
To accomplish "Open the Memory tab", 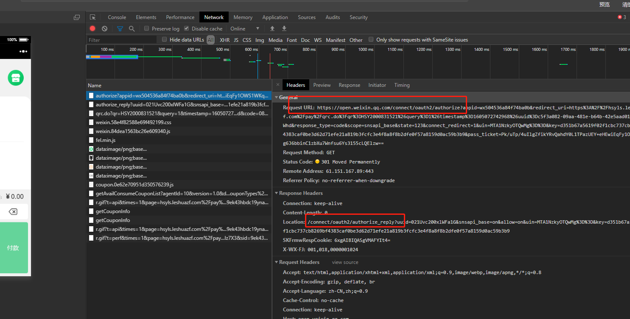I will [243, 17].
